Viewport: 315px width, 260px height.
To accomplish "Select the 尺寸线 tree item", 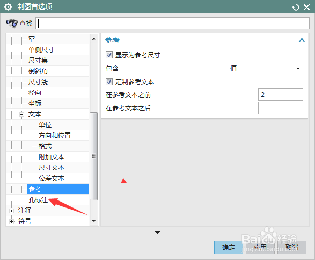I will coord(38,82).
